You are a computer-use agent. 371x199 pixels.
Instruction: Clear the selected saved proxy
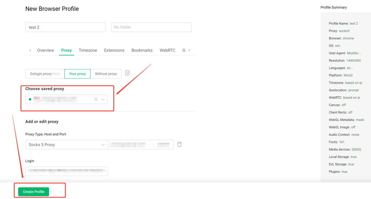click(x=96, y=99)
